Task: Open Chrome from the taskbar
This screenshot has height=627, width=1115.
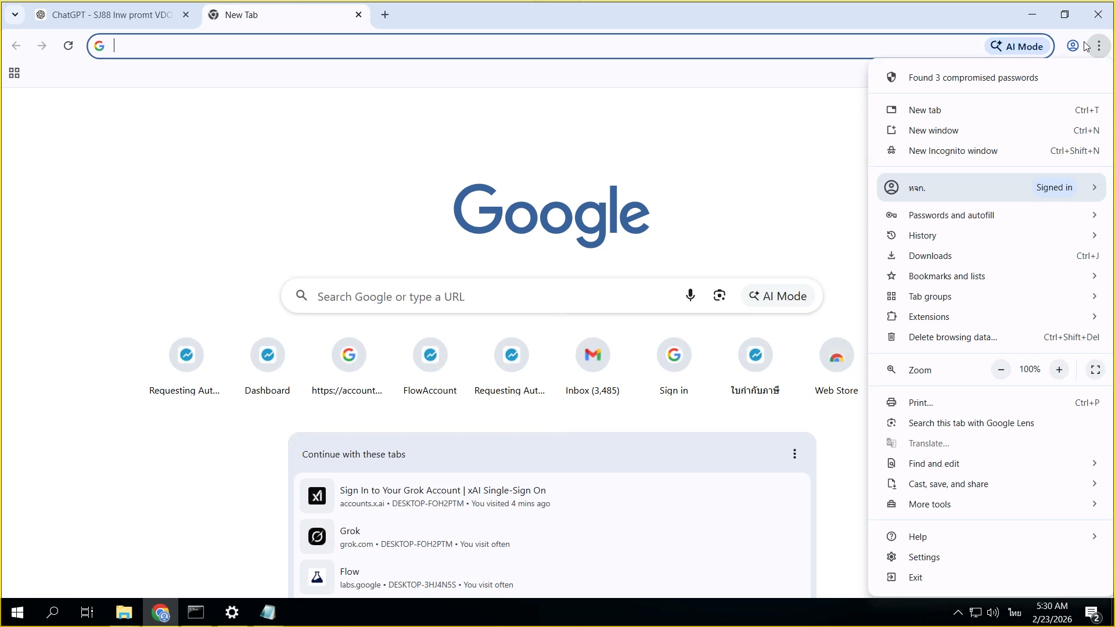Action: coord(161,612)
